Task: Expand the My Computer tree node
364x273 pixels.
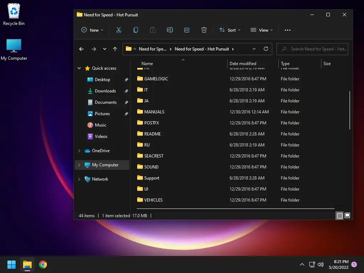Action: (79, 165)
